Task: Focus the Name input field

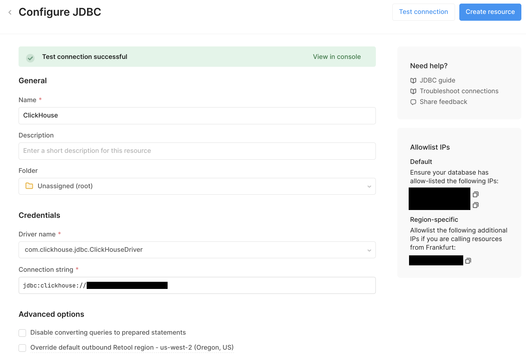Action: click(x=197, y=116)
